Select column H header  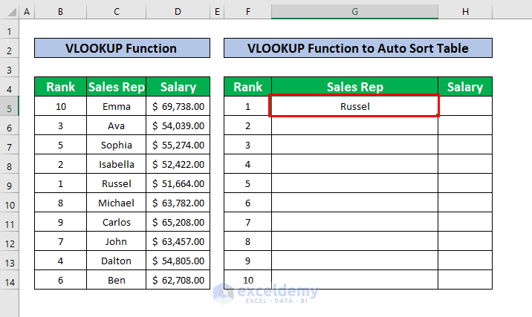point(464,13)
